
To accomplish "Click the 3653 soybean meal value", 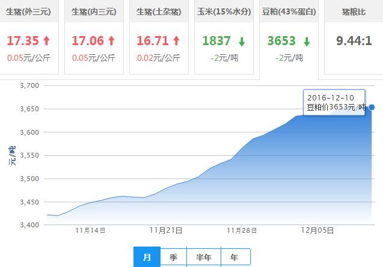I will (x=281, y=41).
